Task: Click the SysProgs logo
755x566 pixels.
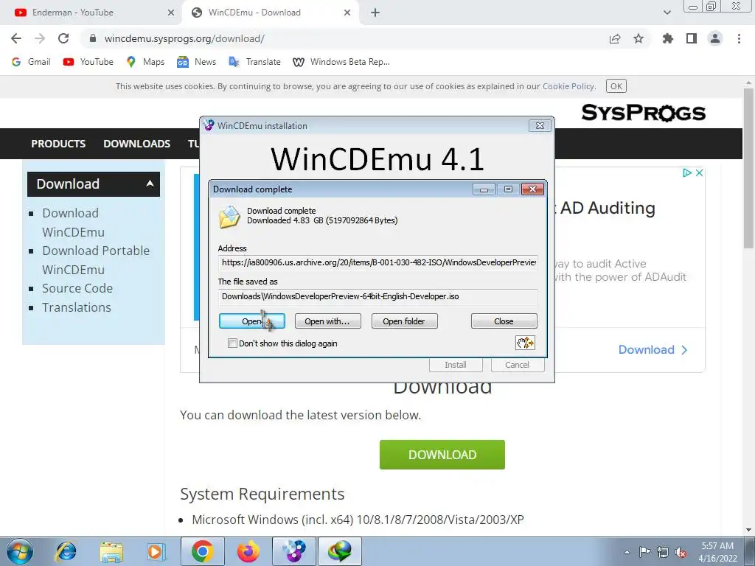Action: pyautogui.click(x=643, y=113)
